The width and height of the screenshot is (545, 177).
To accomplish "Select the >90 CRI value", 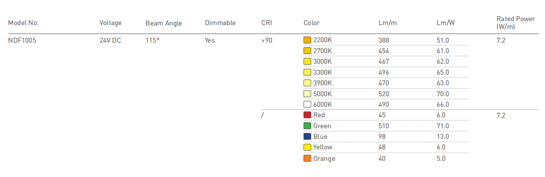I will coord(267,40).
